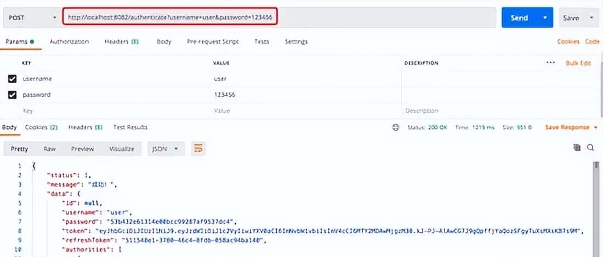603x257 pixels.
Task: Click the globe network icon beside Status
Action: click(x=396, y=127)
